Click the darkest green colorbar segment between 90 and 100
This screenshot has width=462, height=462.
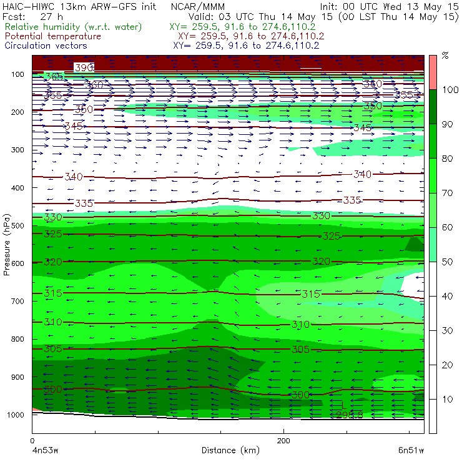pyautogui.click(x=433, y=107)
